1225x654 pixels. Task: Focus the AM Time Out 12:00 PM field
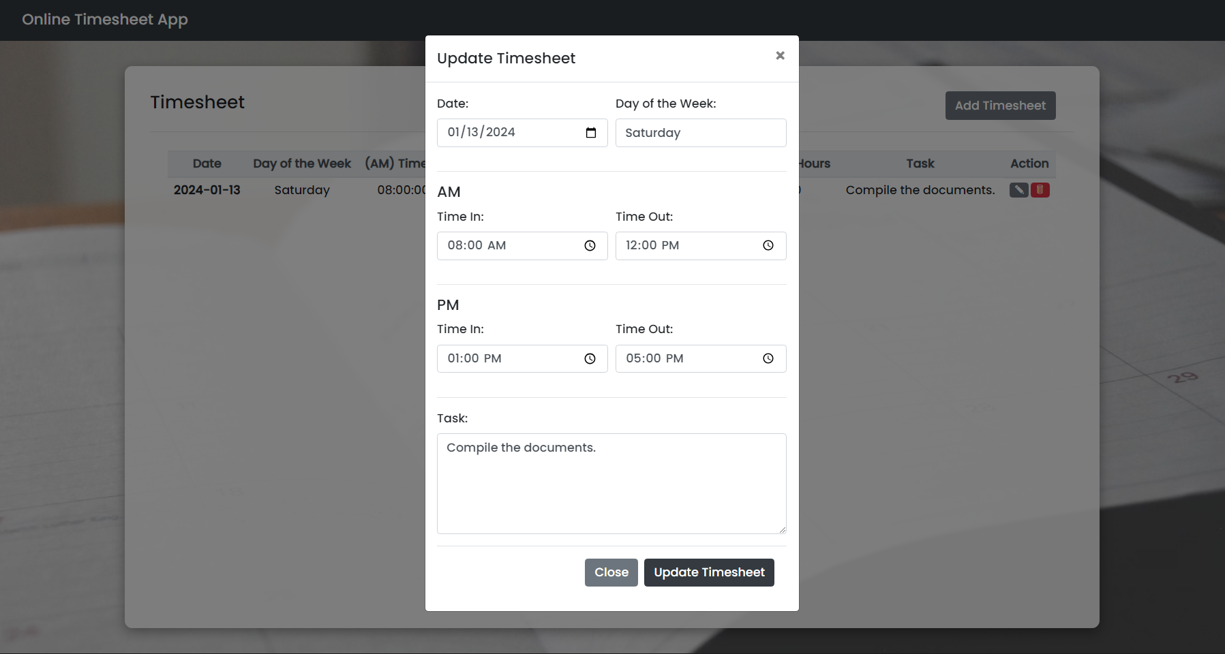[x=701, y=246]
